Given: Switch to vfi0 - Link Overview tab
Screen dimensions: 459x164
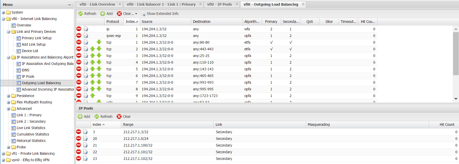Looking at the screenshot, I should 97,4.
